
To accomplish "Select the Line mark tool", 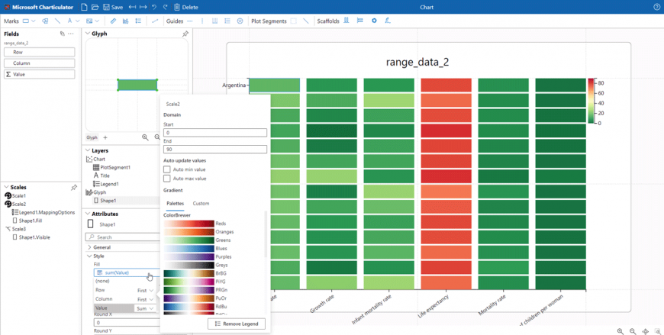I will click(x=57, y=21).
